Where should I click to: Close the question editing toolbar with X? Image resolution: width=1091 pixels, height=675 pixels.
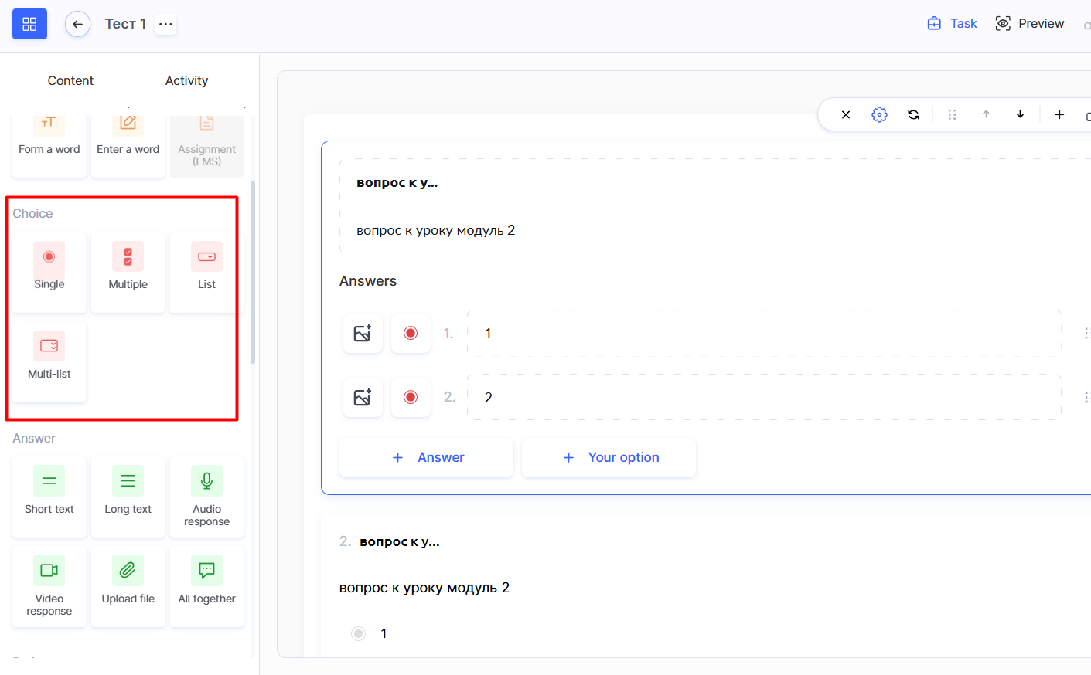tap(846, 114)
